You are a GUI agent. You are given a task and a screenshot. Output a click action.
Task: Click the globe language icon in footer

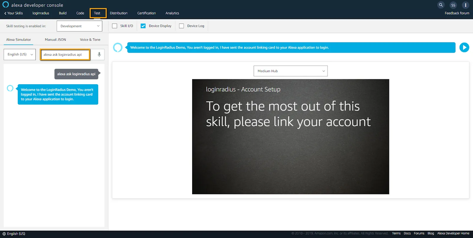tap(4, 234)
